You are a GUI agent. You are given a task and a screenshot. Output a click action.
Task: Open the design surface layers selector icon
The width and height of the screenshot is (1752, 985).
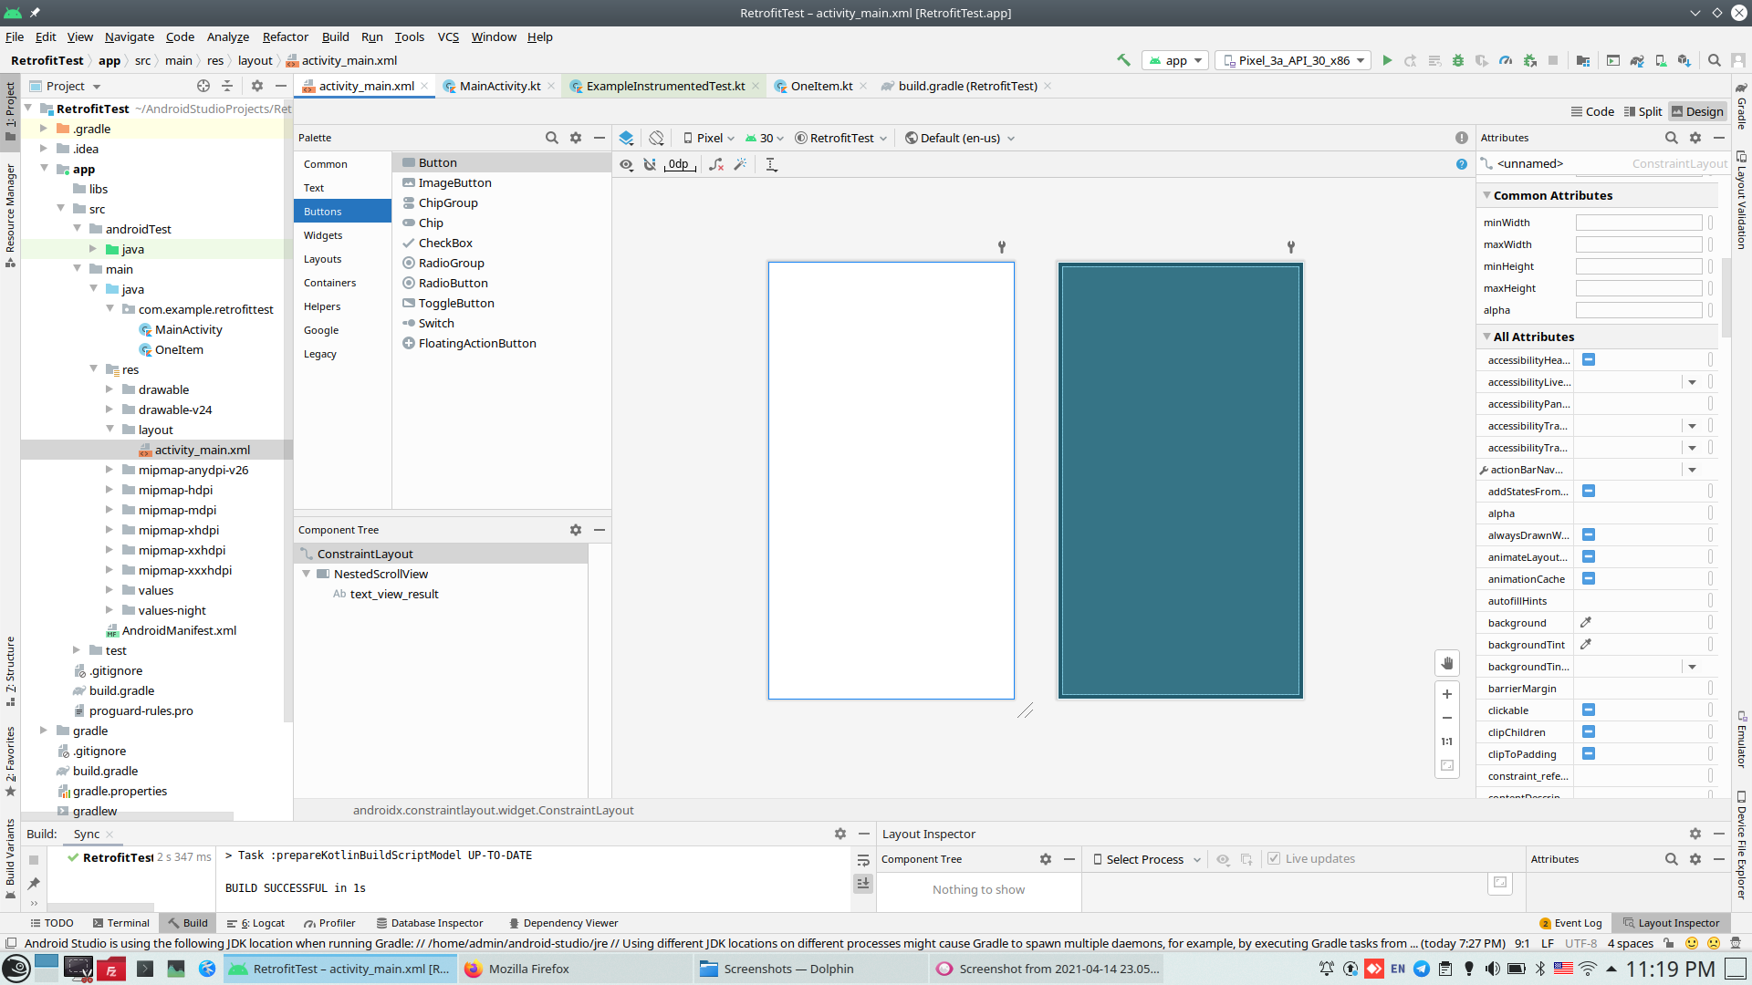point(626,139)
